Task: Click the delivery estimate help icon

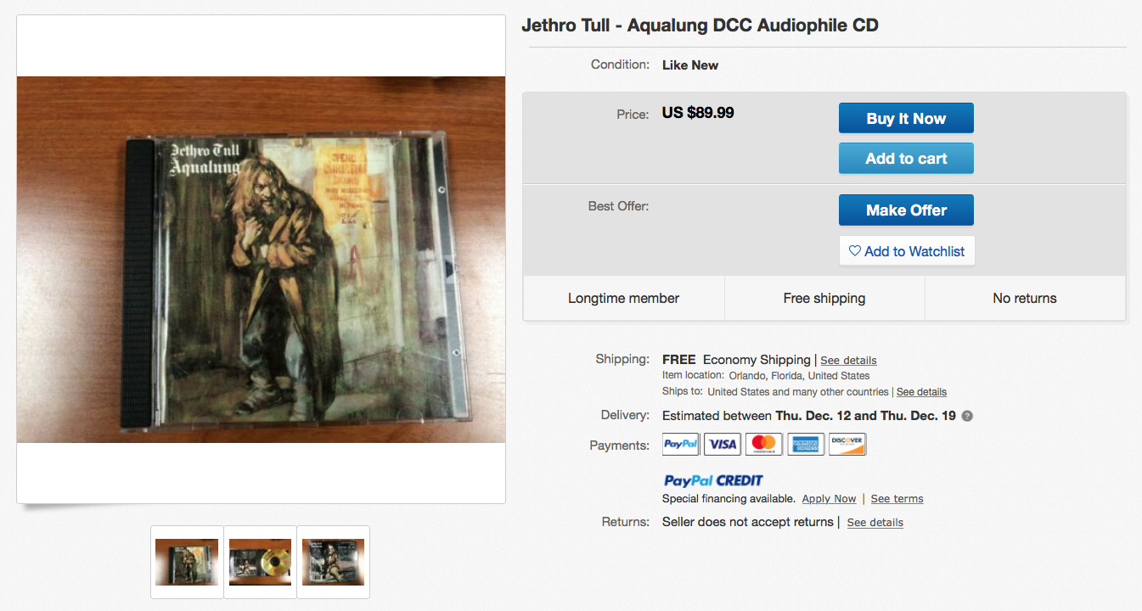Action: (x=967, y=417)
